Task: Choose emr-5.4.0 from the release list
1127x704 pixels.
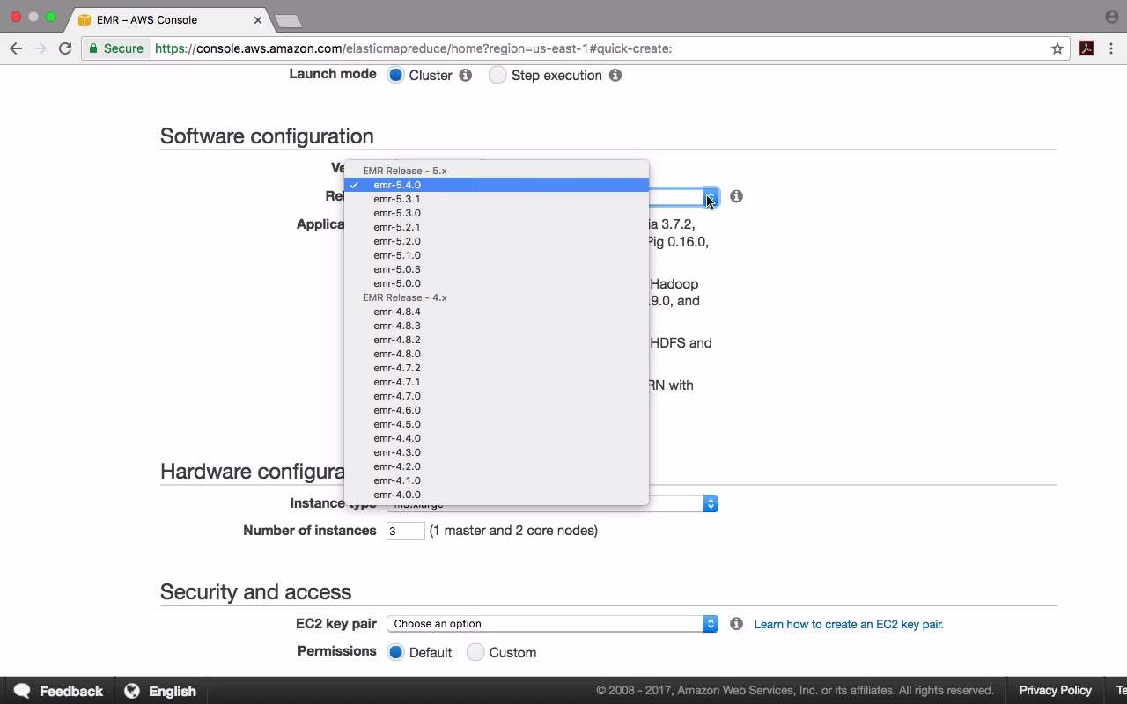Action: pyautogui.click(x=497, y=185)
